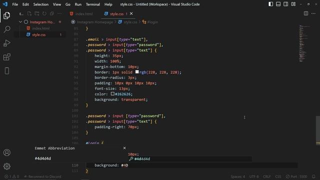Open the Help menu
Screen dimensions: 320x180
108,4
